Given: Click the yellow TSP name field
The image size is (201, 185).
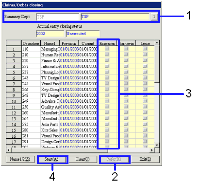Looking at the screenshot, I should 115,17.
